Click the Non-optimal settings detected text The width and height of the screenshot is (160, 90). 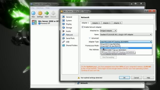click(91, 78)
